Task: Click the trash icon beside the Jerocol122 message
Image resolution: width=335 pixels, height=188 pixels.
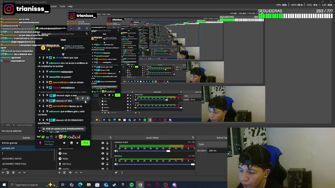Action: 40,77
